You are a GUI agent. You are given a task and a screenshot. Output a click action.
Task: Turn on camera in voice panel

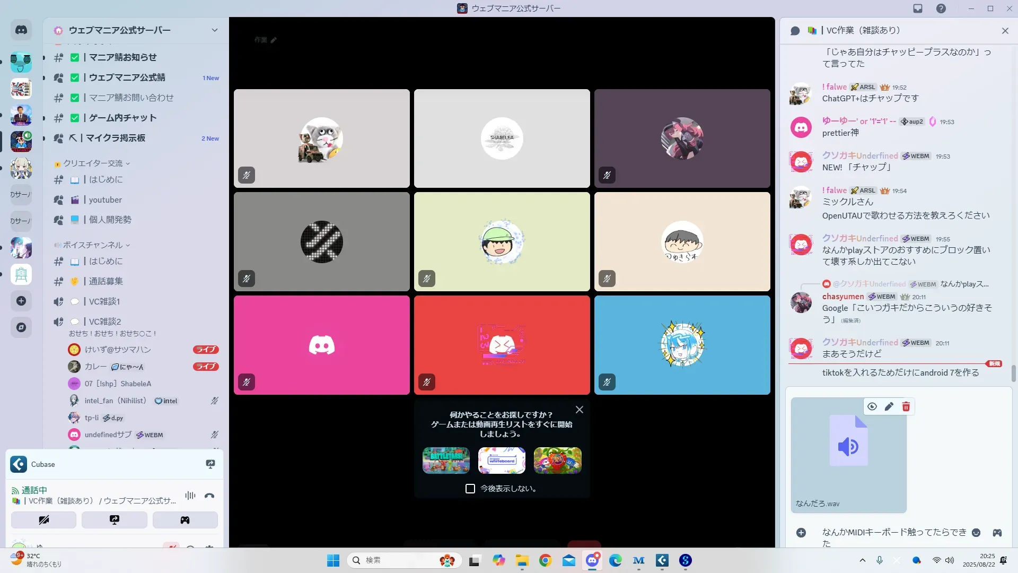[43, 520]
